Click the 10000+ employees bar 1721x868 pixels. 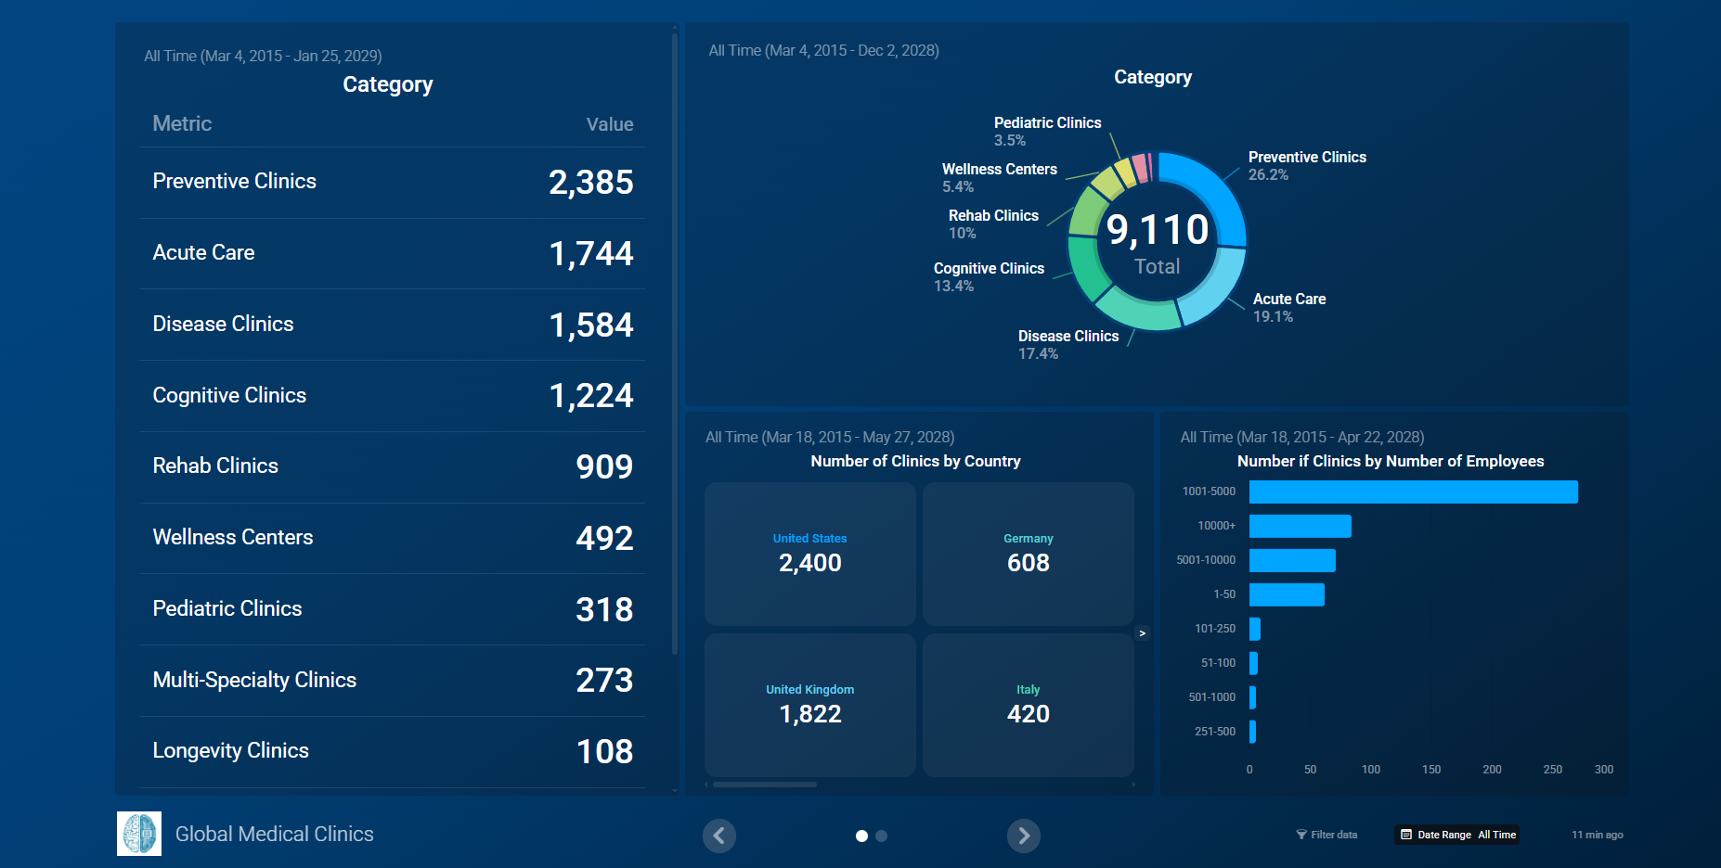1300,526
